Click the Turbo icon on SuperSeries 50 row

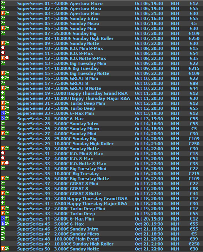click(3, 249)
